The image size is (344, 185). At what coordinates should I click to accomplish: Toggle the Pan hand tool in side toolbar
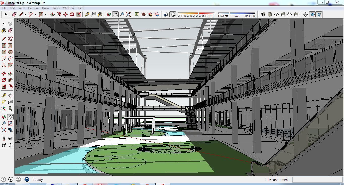(10, 117)
